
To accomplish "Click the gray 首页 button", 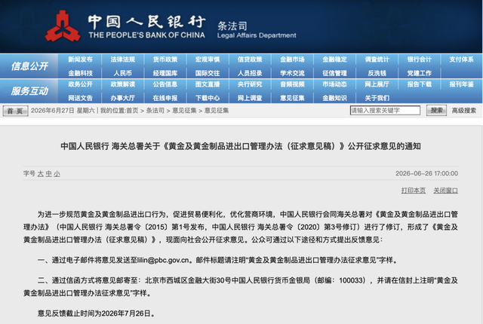I will coord(15,111).
